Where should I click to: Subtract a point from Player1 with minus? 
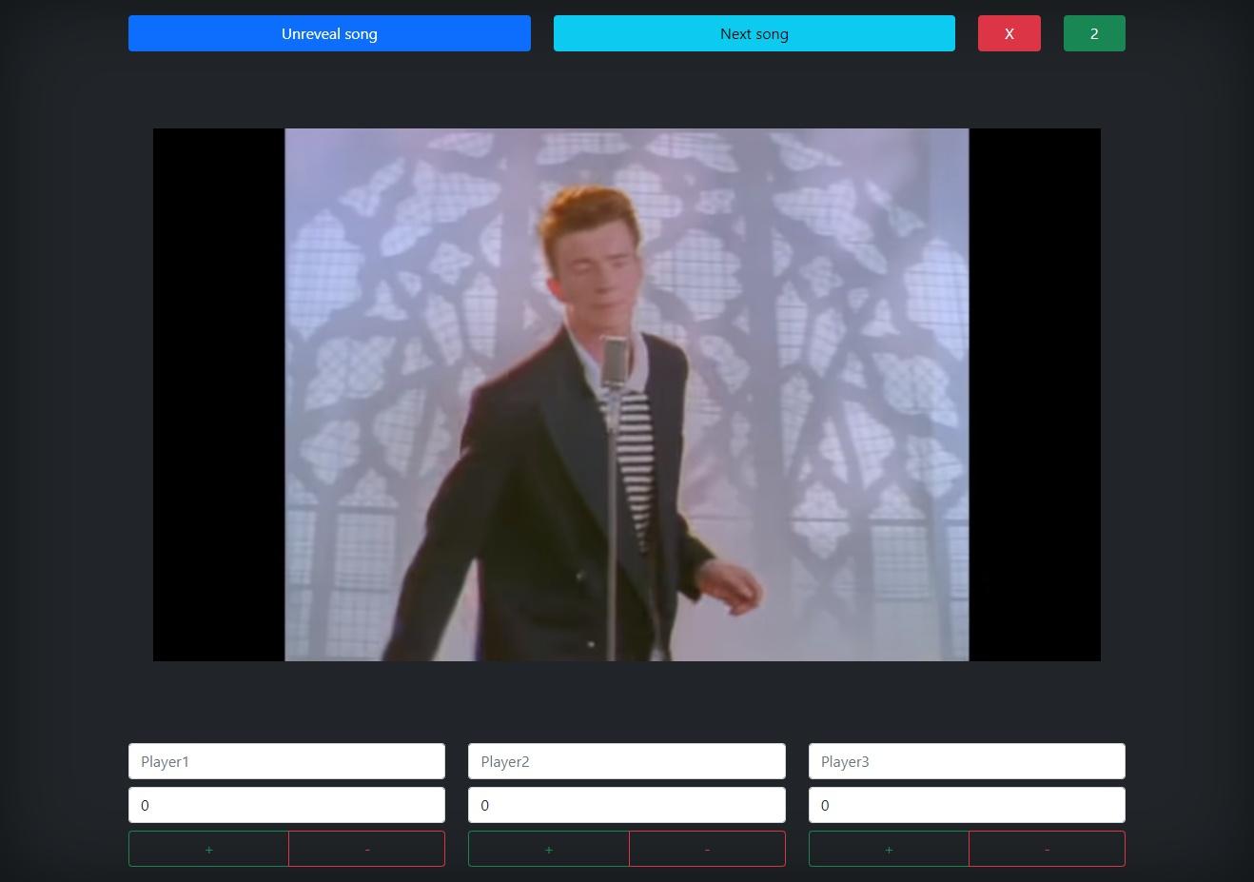pos(367,849)
